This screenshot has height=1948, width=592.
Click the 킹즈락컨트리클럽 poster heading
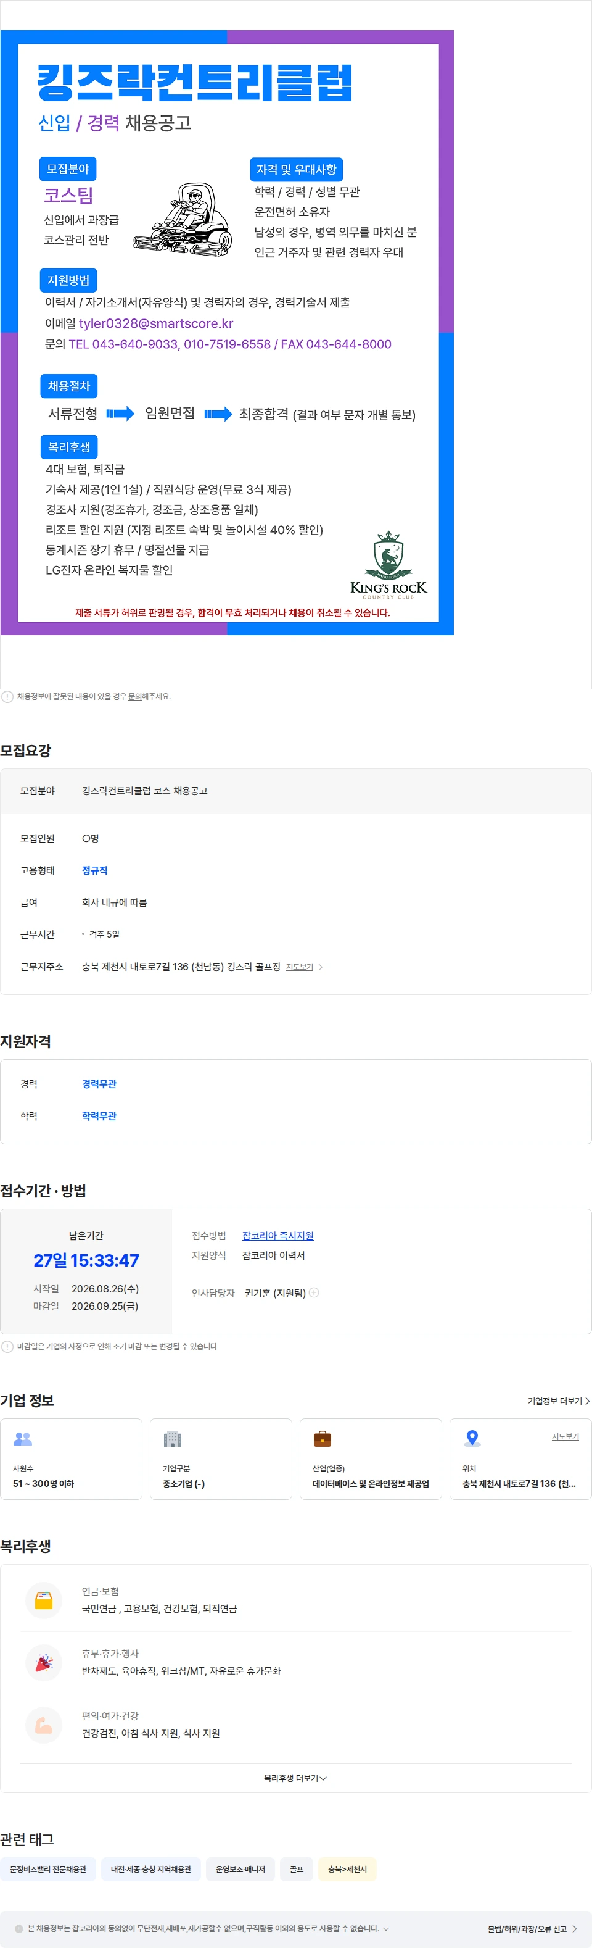pyautogui.click(x=195, y=83)
